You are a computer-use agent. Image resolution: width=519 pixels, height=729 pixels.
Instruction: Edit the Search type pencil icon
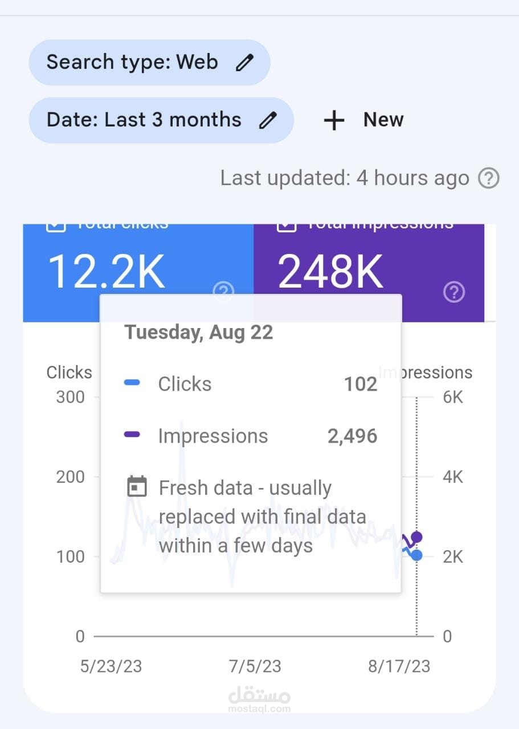point(244,62)
